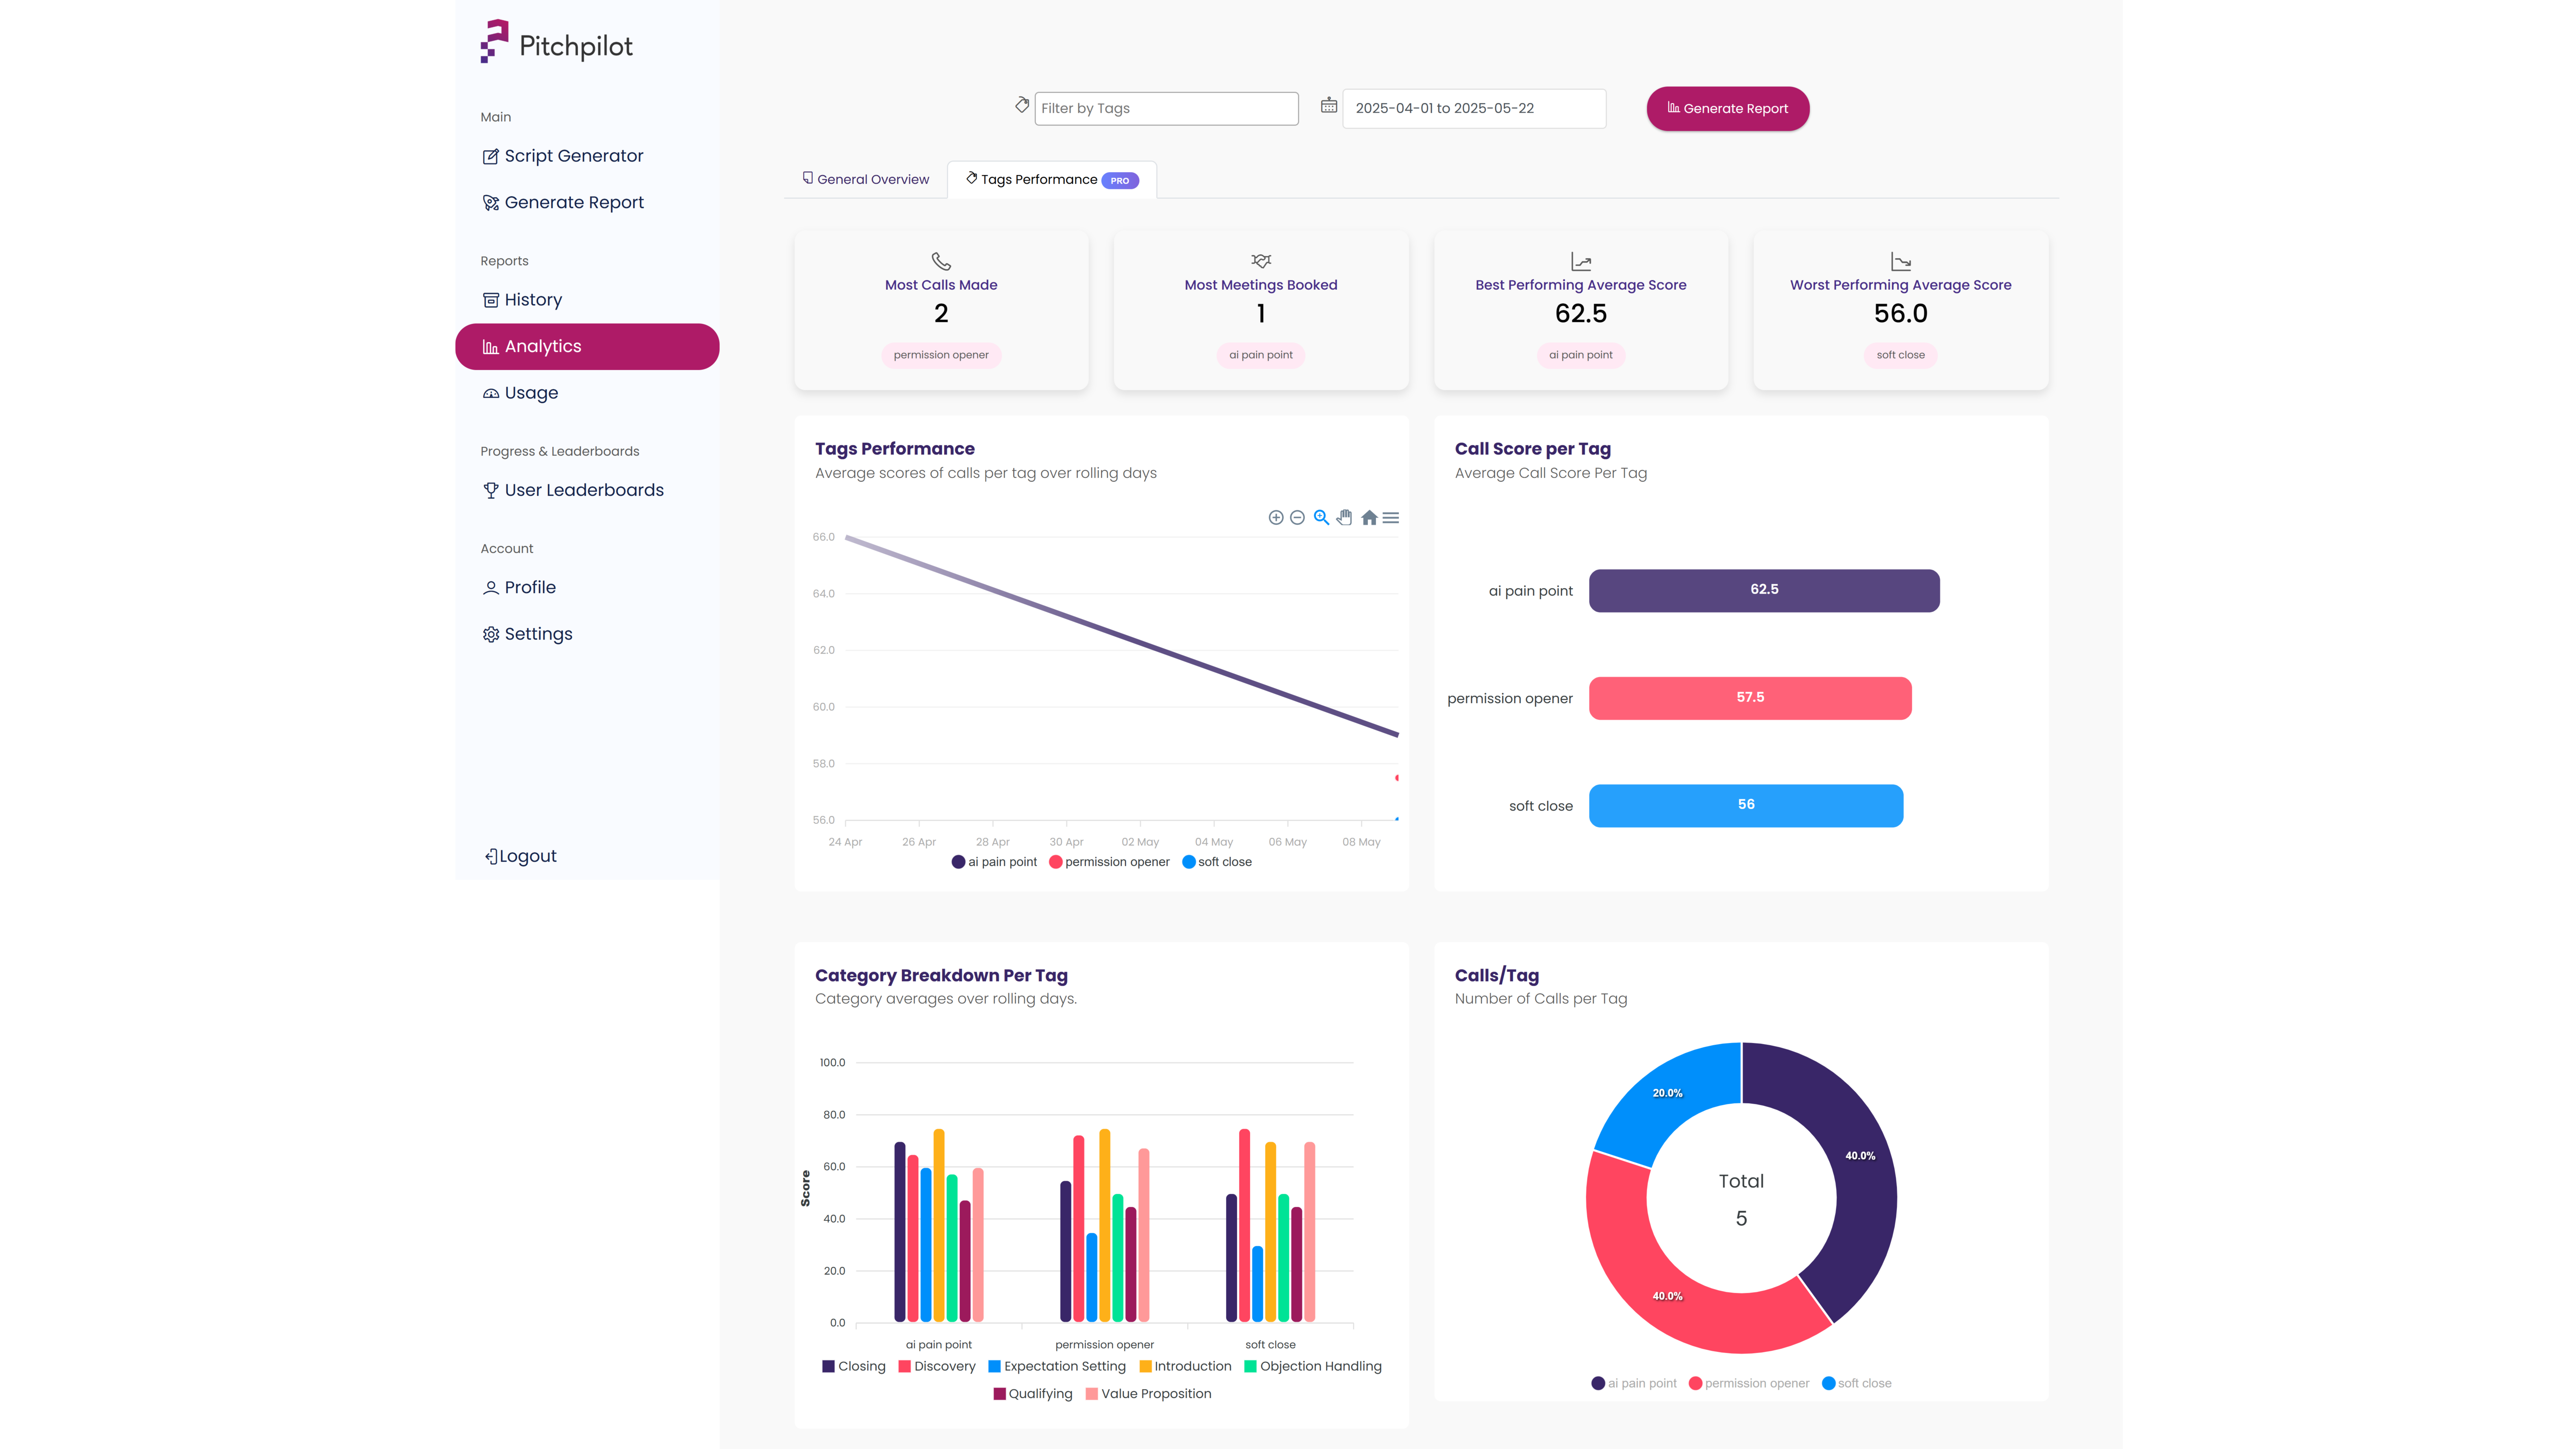
Task: Select the selection zoom magnifier tool
Action: [1321, 517]
